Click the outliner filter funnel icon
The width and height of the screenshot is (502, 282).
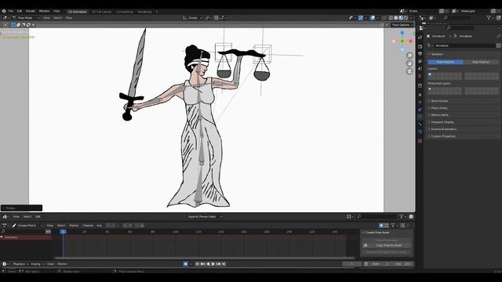coord(489,18)
